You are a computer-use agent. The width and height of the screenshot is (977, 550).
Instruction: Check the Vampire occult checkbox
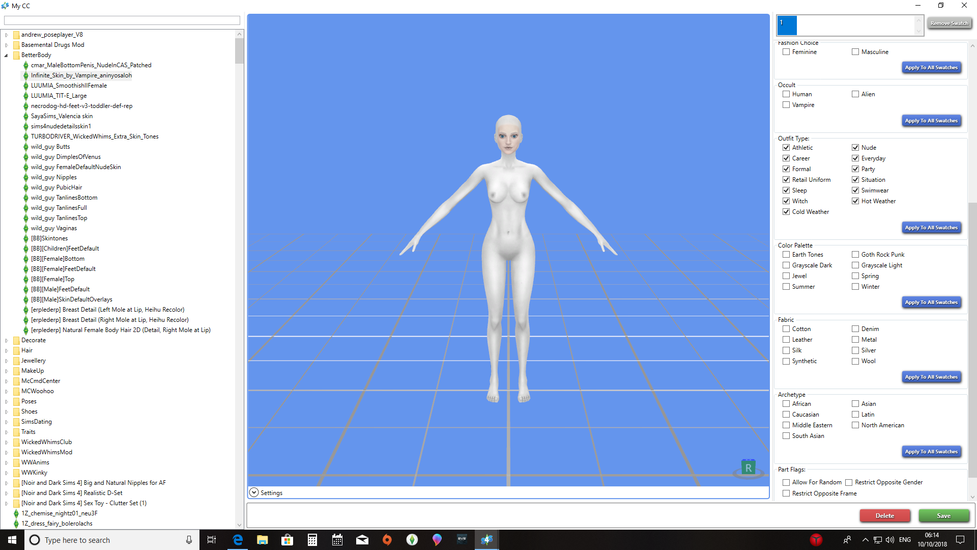tap(786, 105)
